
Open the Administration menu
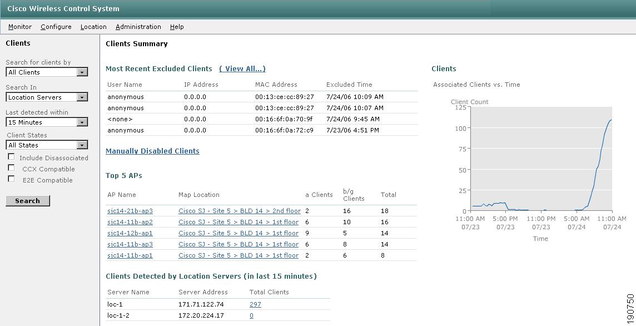click(x=138, y=27)
